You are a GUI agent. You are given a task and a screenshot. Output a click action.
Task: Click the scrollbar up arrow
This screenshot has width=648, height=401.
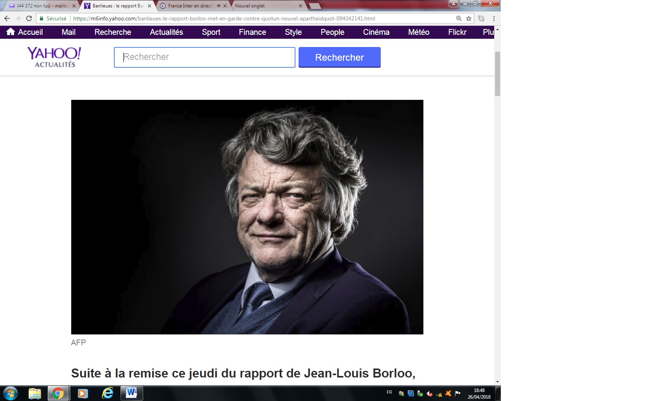click(497, 29)
